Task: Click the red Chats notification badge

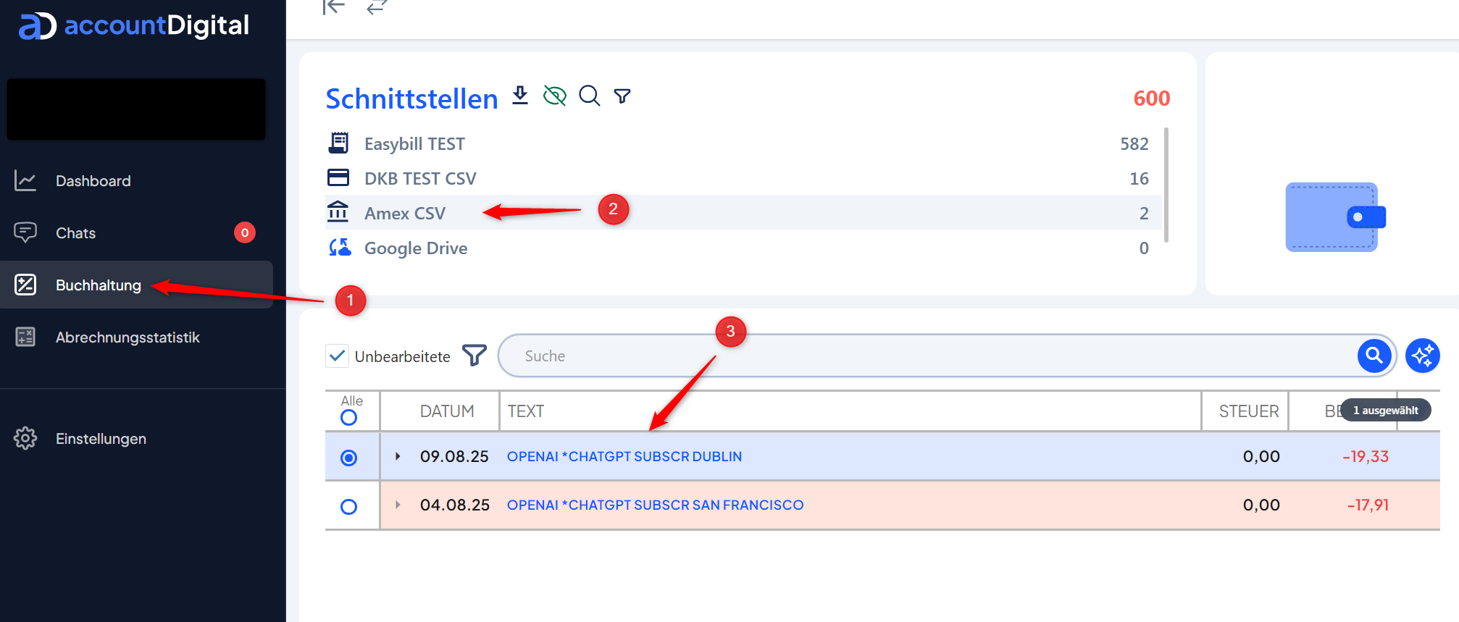Action: (x=245, y=232)
